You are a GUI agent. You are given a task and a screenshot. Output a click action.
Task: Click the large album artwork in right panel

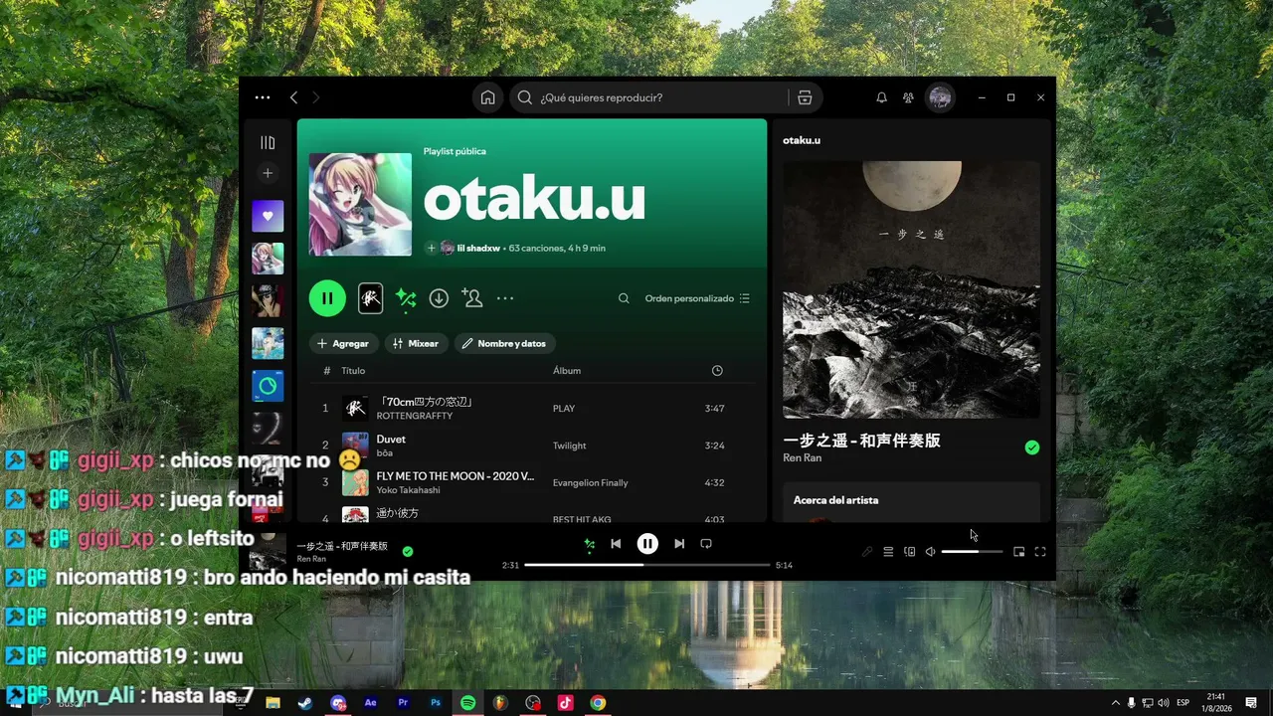[911, 289]
